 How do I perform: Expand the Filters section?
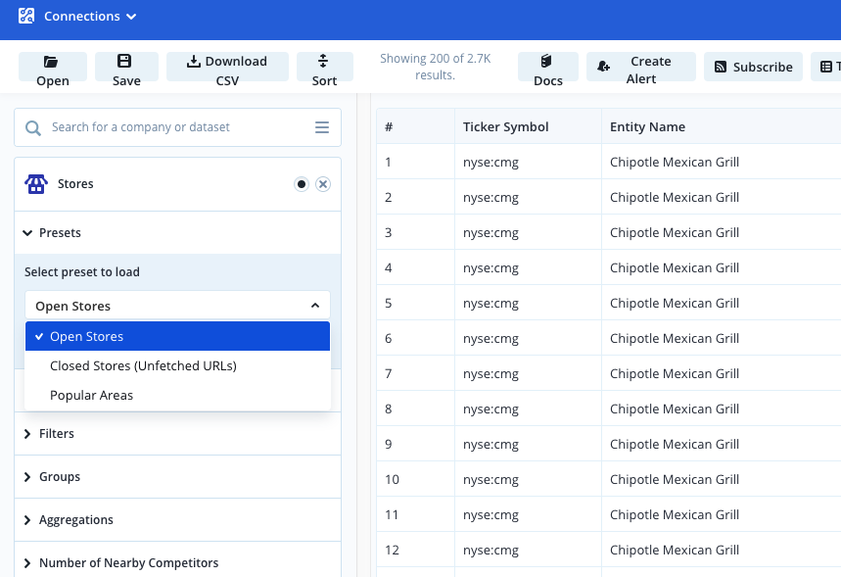[x=177, y=434]
